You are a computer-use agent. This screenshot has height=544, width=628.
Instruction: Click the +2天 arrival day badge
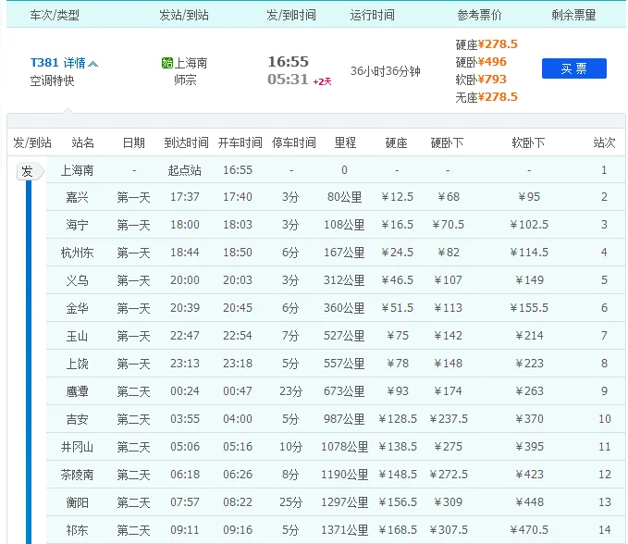322,81
